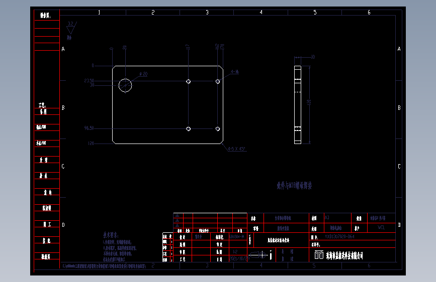Select the 3.2 surface roughness symbol
Screen dimensions: 436x282
point(71,28)
